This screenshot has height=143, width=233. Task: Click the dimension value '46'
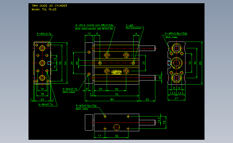pyautogui.click(x=195, y=63)
